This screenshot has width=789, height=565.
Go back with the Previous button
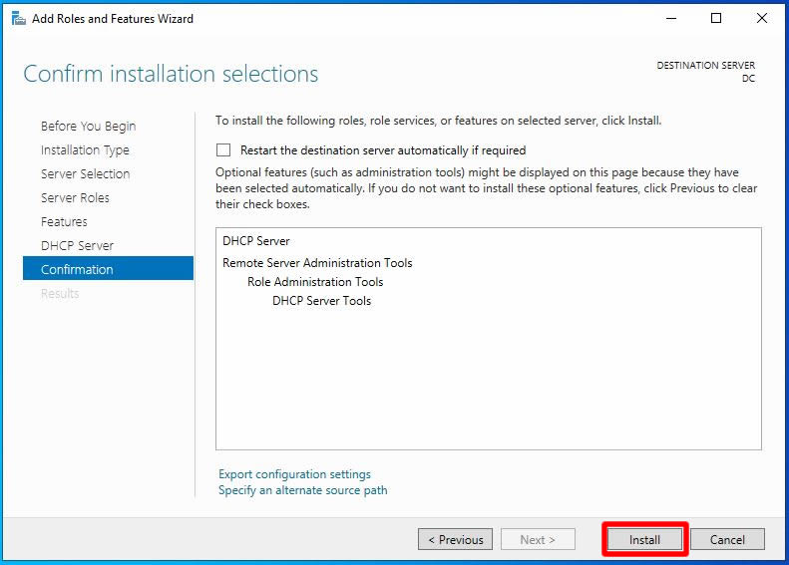coord(456,539)
